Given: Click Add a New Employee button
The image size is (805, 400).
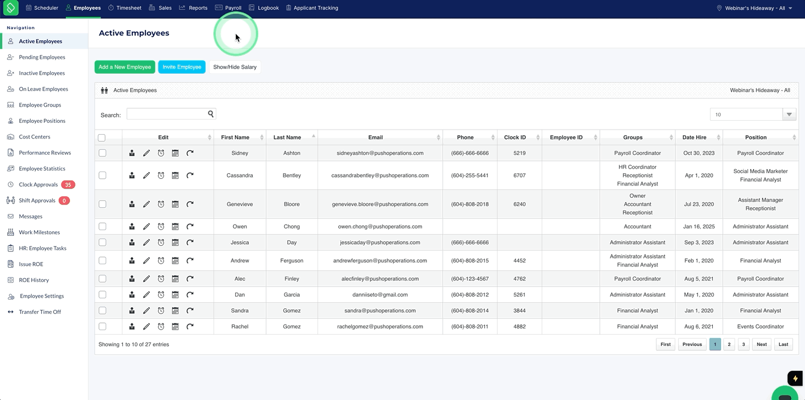Looking at the screenshot, I should pos(125,67).
